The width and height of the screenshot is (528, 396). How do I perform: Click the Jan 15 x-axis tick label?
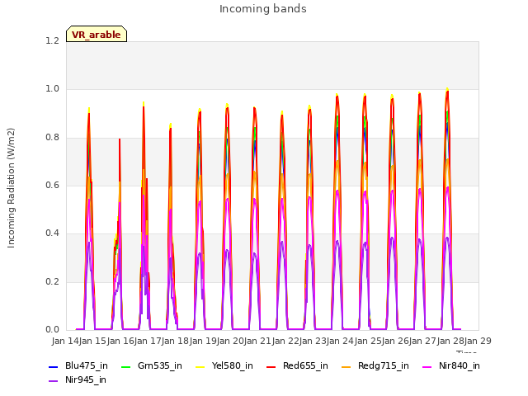(x=93, y=341)
